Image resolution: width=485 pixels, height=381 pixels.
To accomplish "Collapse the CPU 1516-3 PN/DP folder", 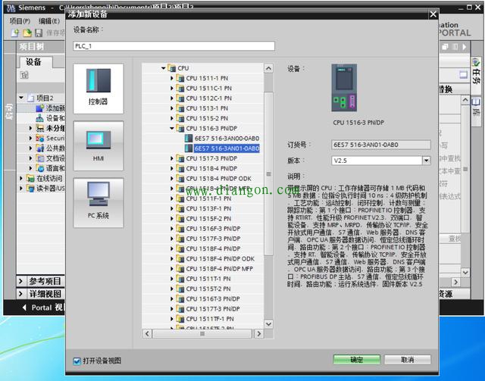I will (x=172, y=129).
